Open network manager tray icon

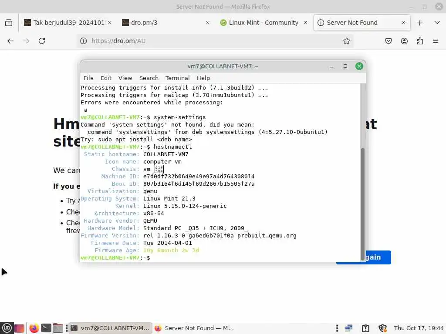click(x=349, y=328)
